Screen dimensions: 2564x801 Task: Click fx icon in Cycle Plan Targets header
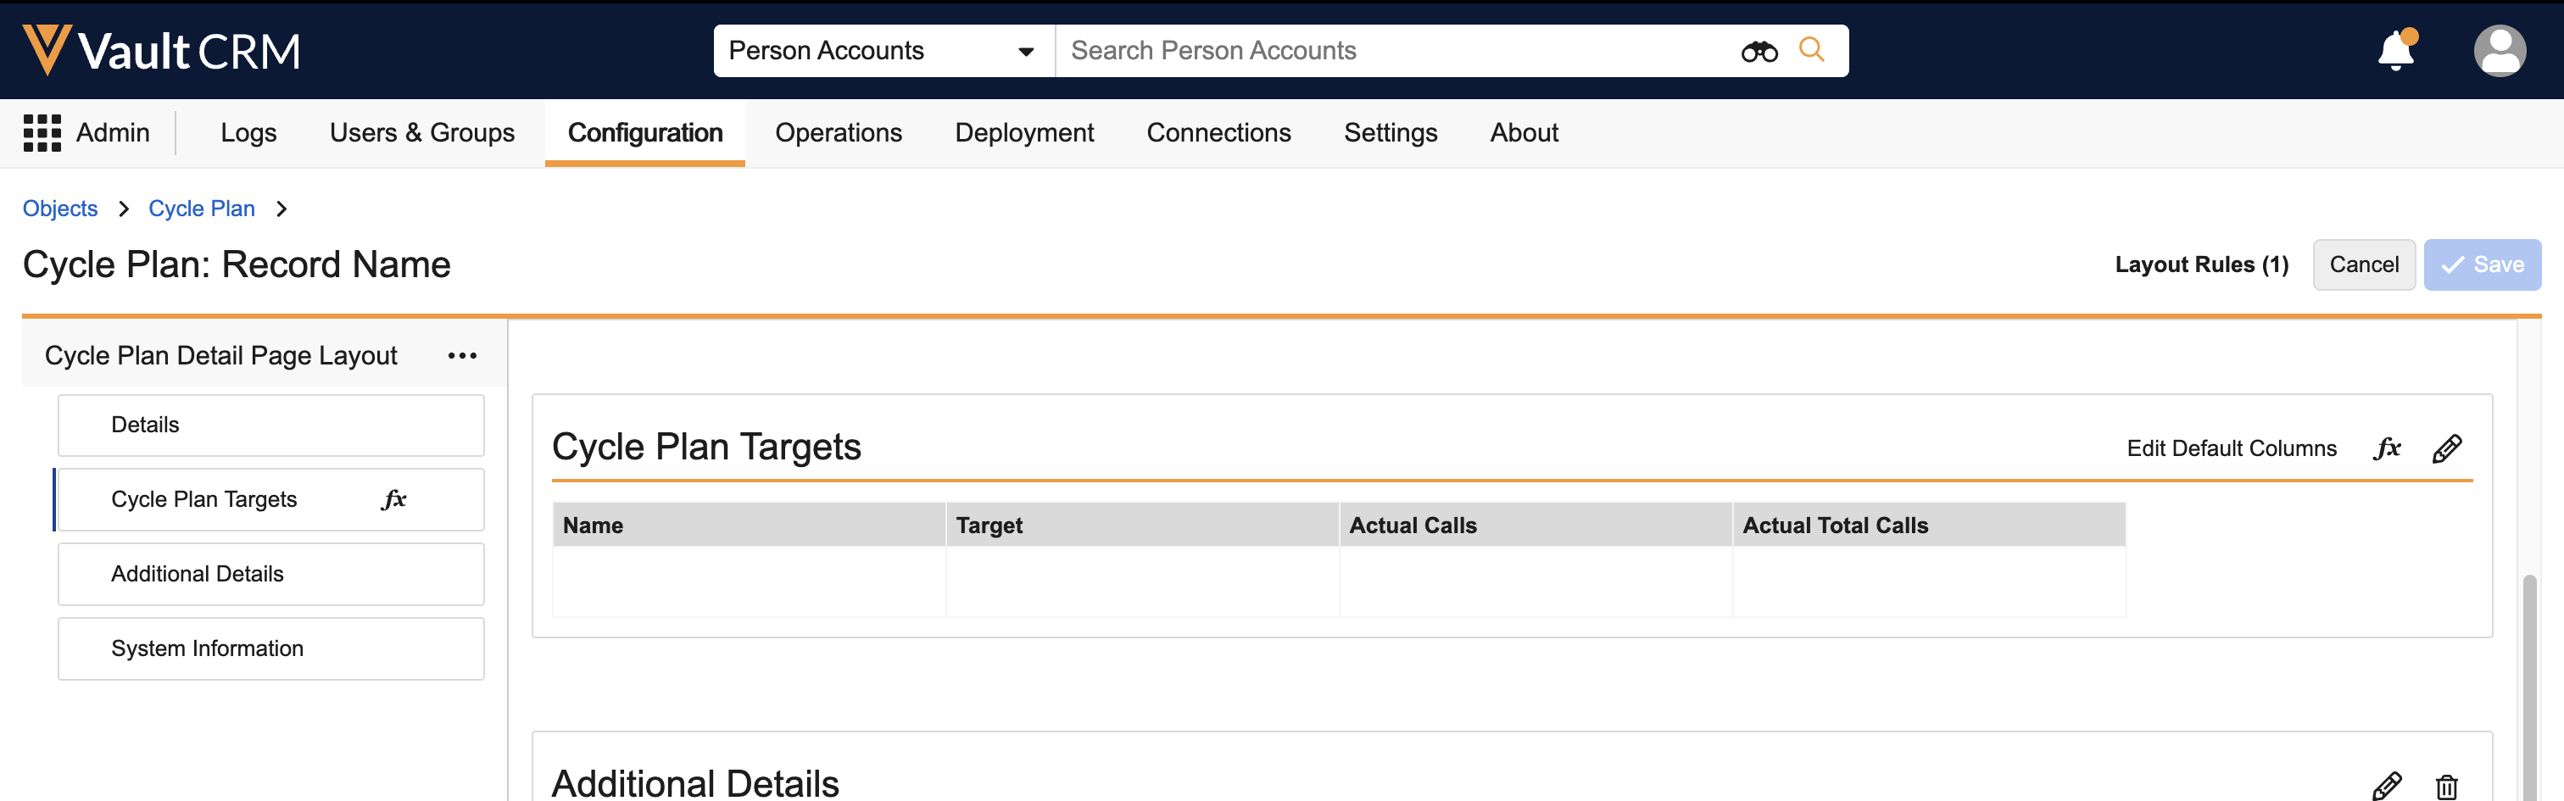2387,448
